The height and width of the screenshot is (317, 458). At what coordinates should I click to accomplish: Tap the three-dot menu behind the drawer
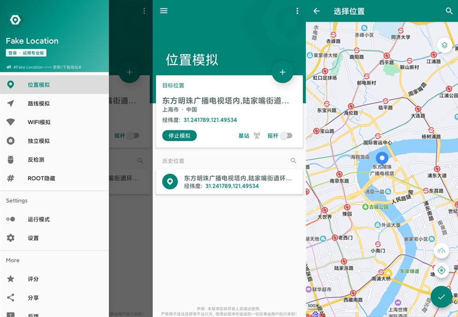144,11
